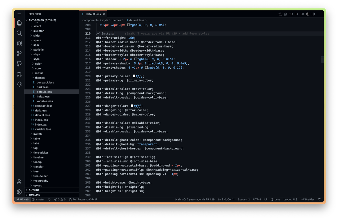Click themes in the breadcrumb
The height and width of the screenshot is (220, 338).
[116, 20]
